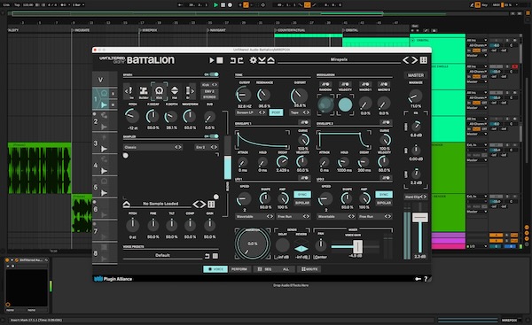Go to next preset with right chevron
The image size is (532, 325).
pos(414,60)
